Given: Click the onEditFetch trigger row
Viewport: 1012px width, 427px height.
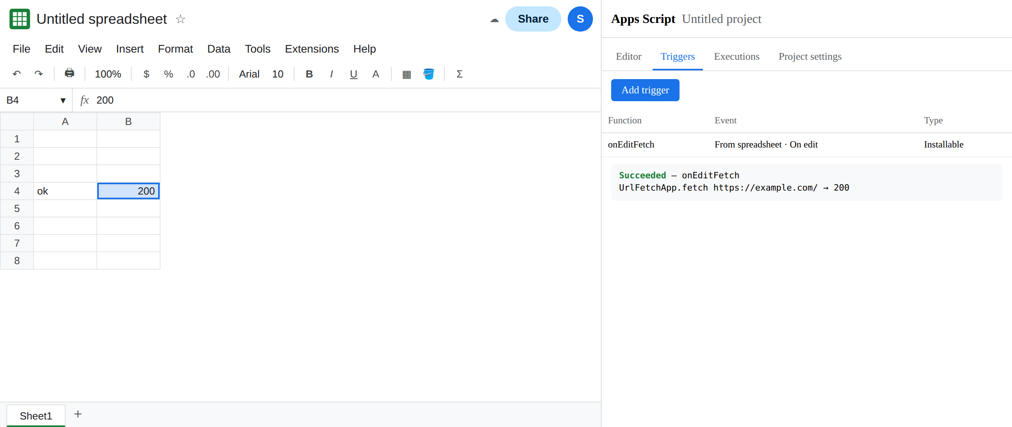Looking at the screenshot, I should click(807, 145).
